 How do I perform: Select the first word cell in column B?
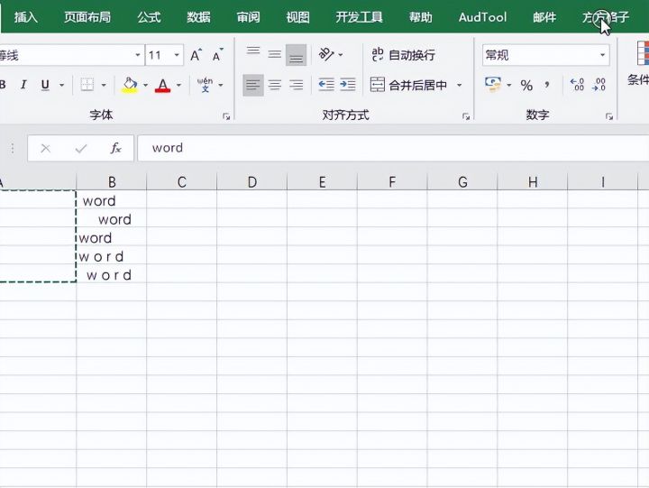click(x=112, y=201)
